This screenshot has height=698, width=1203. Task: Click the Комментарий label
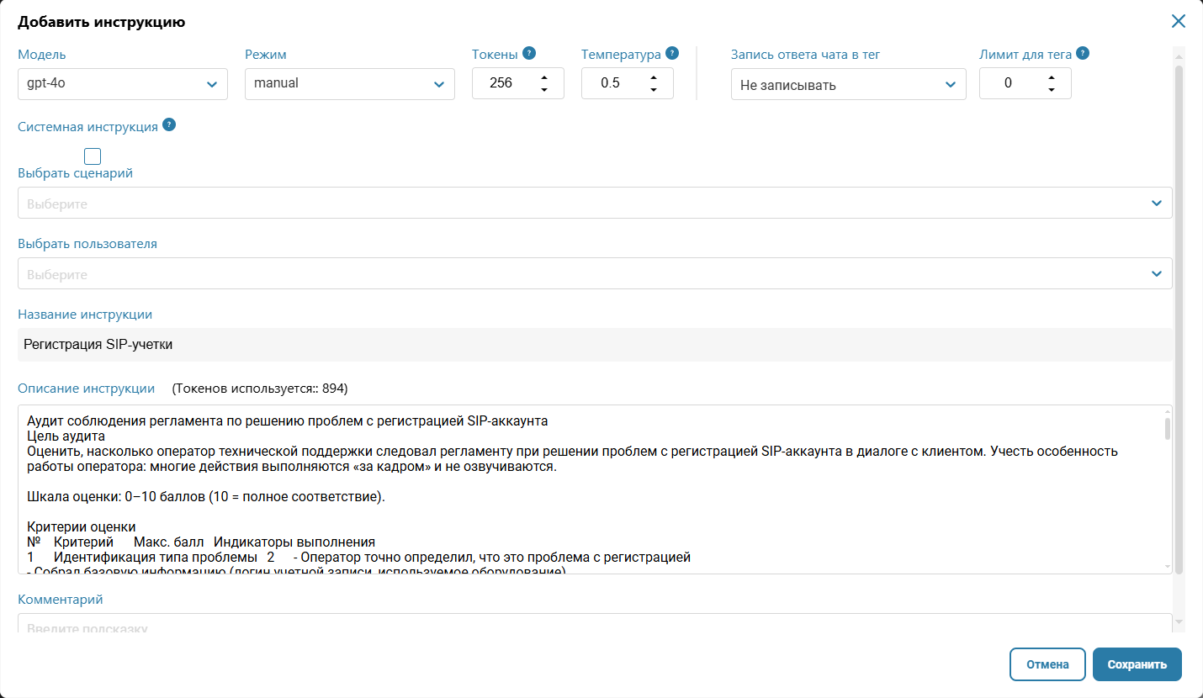(x=60, y=600)
